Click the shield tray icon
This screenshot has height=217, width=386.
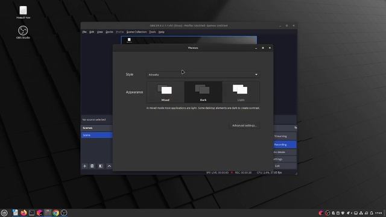pyautogui.click(x=343, y=213)
